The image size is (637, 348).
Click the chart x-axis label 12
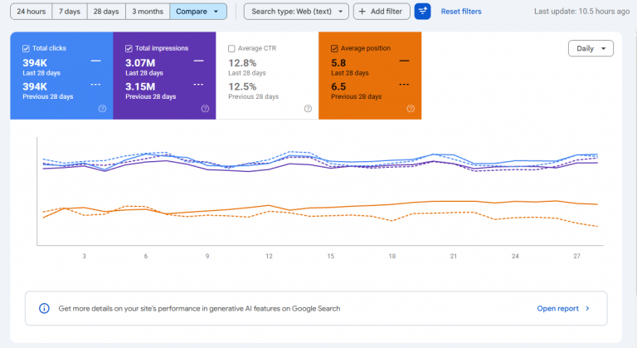[269, 256]
